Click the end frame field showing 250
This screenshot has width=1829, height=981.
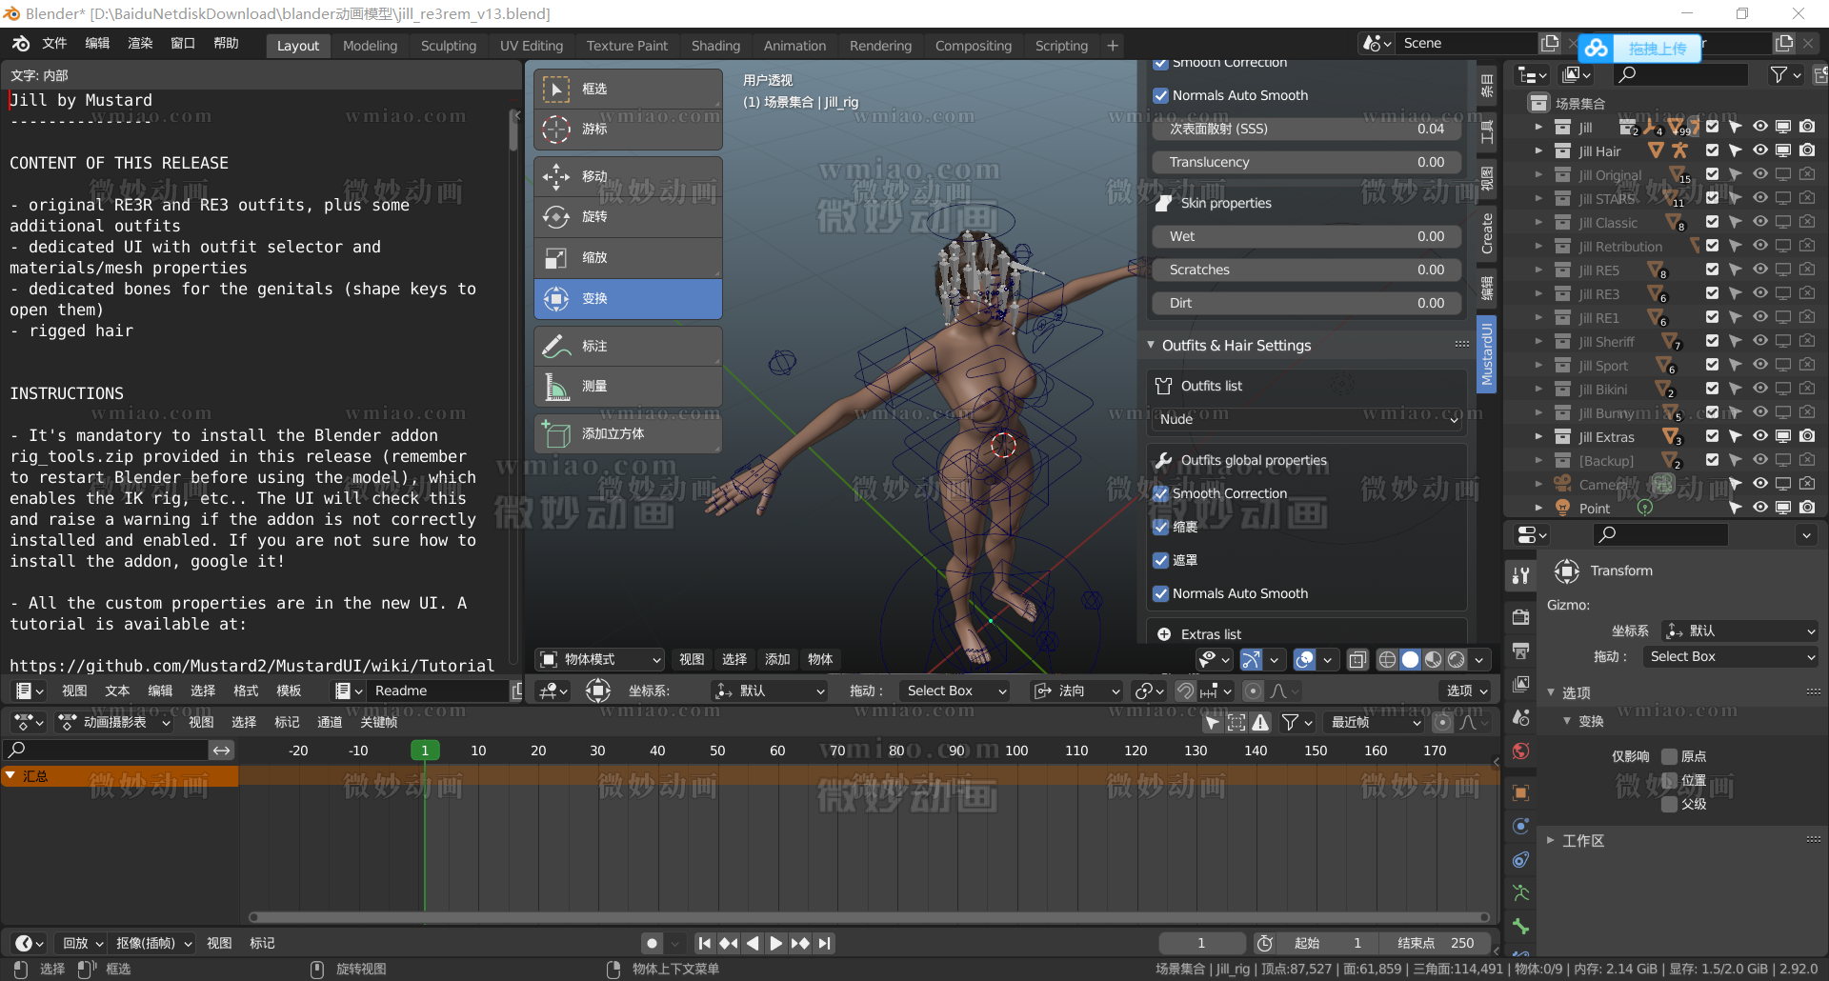(1436, 943)
